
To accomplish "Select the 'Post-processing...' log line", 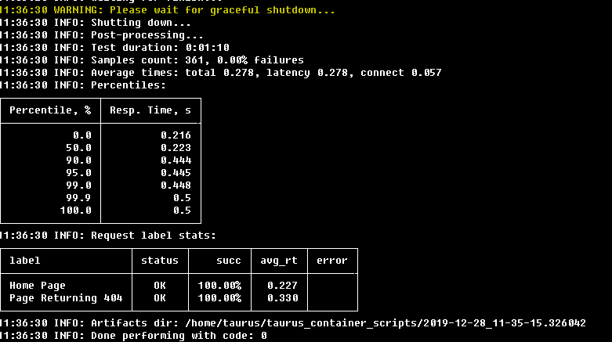I will click(102, 35).
